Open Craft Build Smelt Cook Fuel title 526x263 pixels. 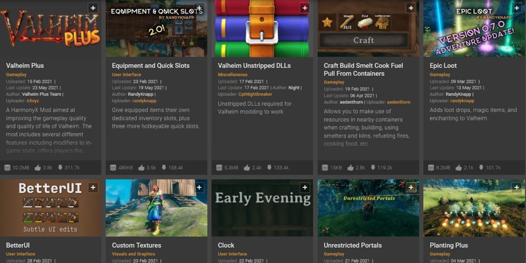pos(363,69)
